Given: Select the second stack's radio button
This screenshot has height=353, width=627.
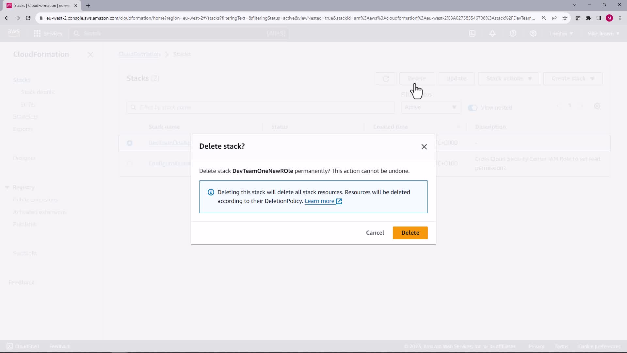Looking at the screenshot, I should [x=130, y=163].
